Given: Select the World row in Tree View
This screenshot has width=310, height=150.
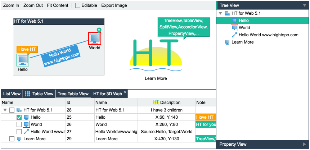Looking at the screenshot, I should (x=262, y=28).
